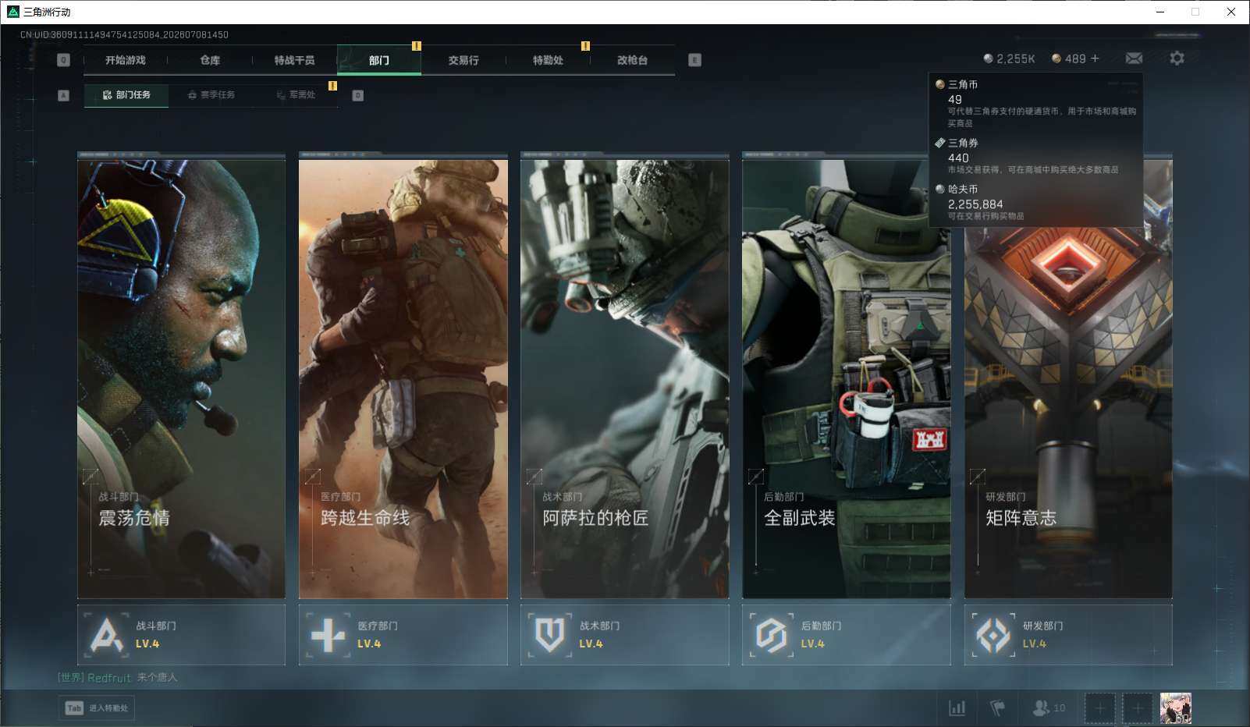The width and height of the screenshot is (1250, 727).
Task: Select the 战斗部门 LV.4 icon panel
Action: (181, 635)
